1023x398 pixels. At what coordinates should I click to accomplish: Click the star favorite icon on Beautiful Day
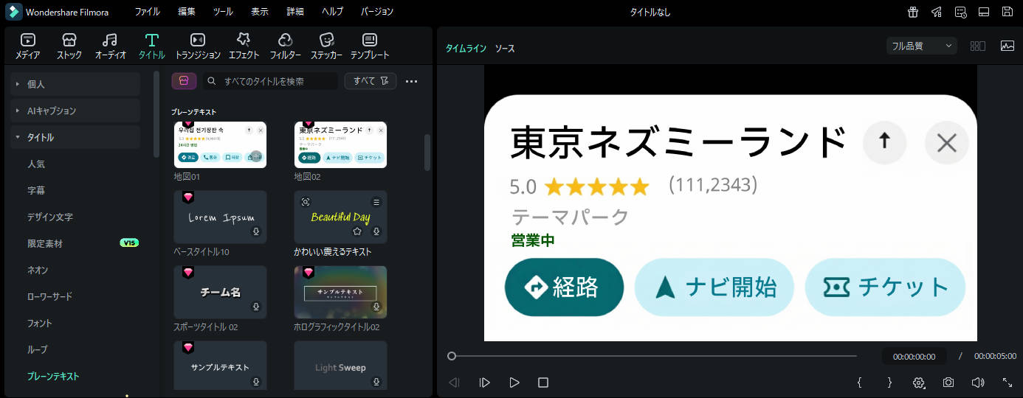pos(357,231)
